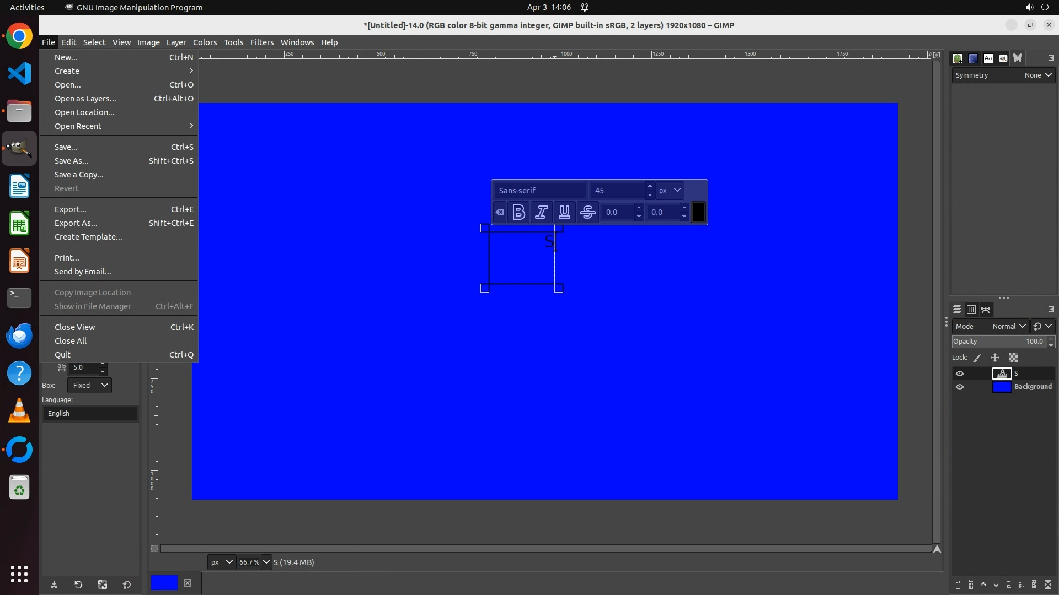This screenshot has height=595, width=1059.
Task: Toggle strikethrough in the text toolbar
Action: pyautogui.click(x=588, y=212)
